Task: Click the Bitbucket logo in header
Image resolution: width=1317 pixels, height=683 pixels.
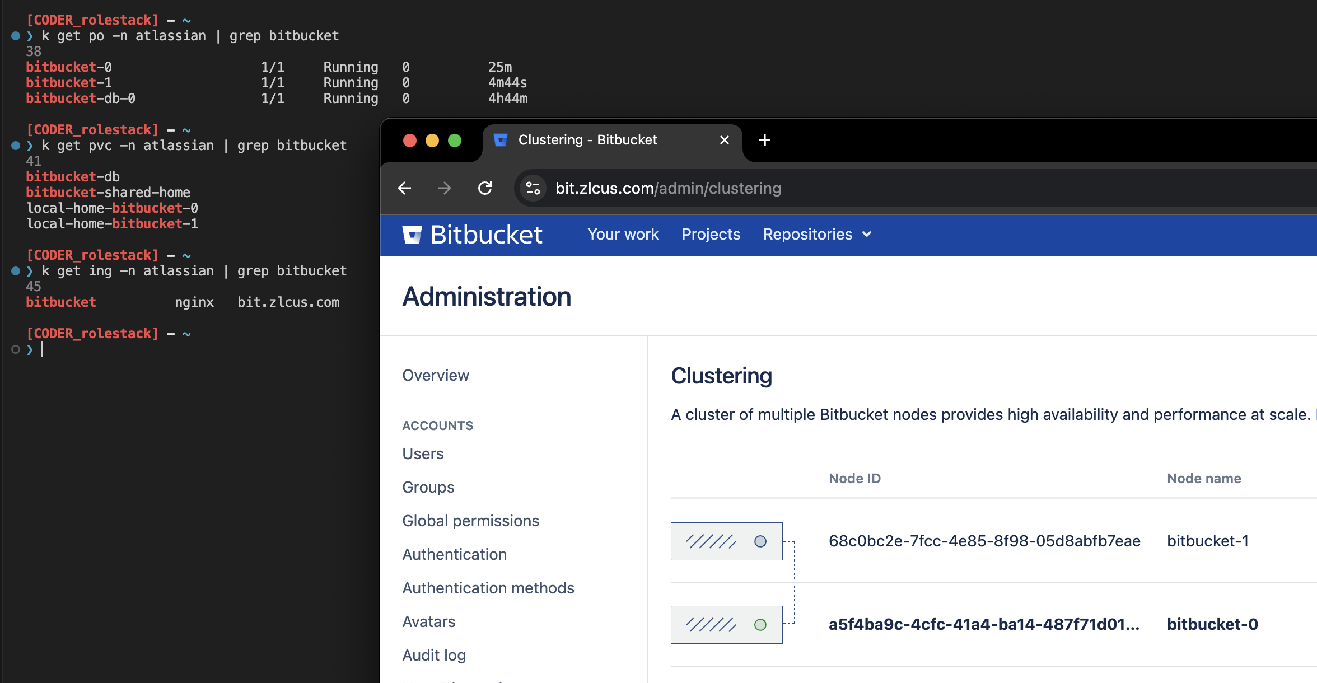Action: [x=473, y=235]
